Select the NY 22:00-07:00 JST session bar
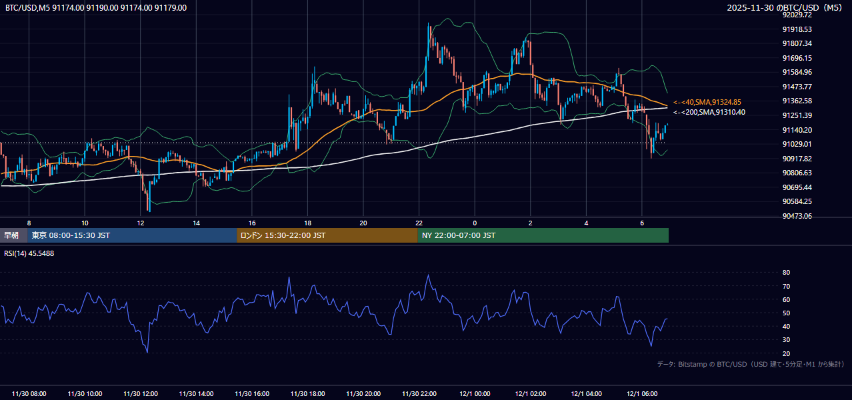 (543, 235)
